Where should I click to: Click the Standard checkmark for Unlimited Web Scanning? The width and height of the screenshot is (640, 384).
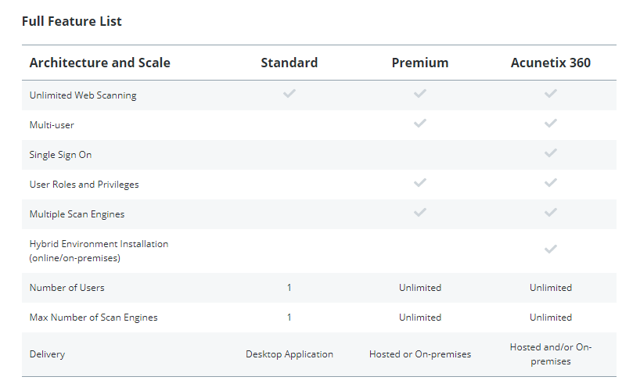(x=289, y=93)
